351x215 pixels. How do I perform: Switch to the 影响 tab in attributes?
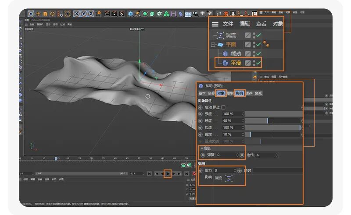[239, 93]
